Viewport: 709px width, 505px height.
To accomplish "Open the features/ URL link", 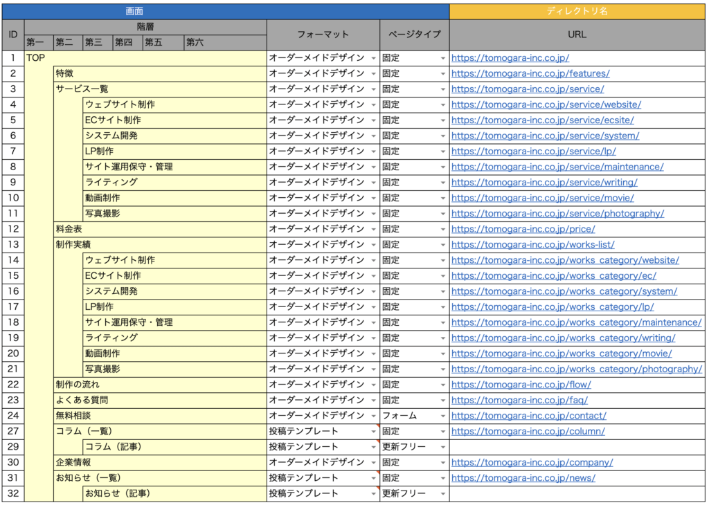I will pyautogui.click(x=530, y=73).
